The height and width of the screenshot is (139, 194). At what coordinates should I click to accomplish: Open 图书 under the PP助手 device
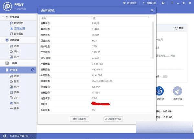coord(14,92)
